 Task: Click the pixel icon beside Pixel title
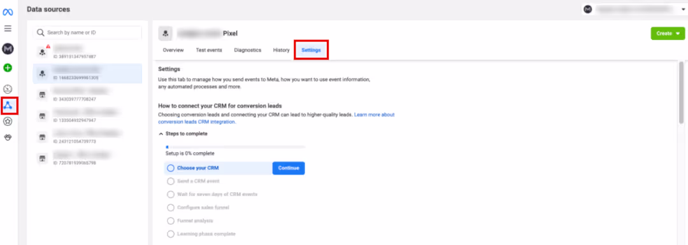coord(166,33)
